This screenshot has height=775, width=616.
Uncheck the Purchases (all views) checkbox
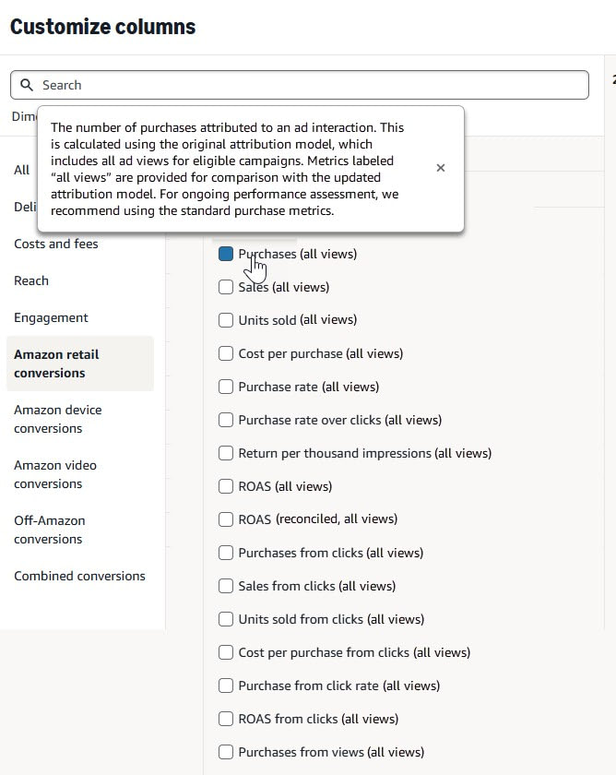point(226,254)
